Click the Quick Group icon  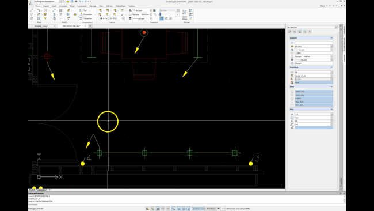tap(184, 14)
